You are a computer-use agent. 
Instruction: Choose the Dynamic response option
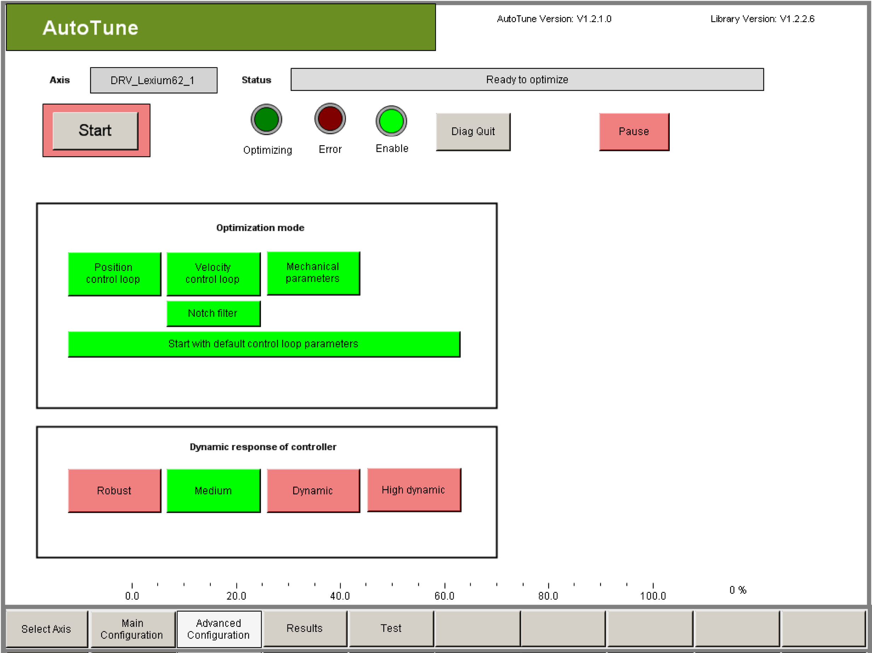pyautogui.click(x=313, y=490)
